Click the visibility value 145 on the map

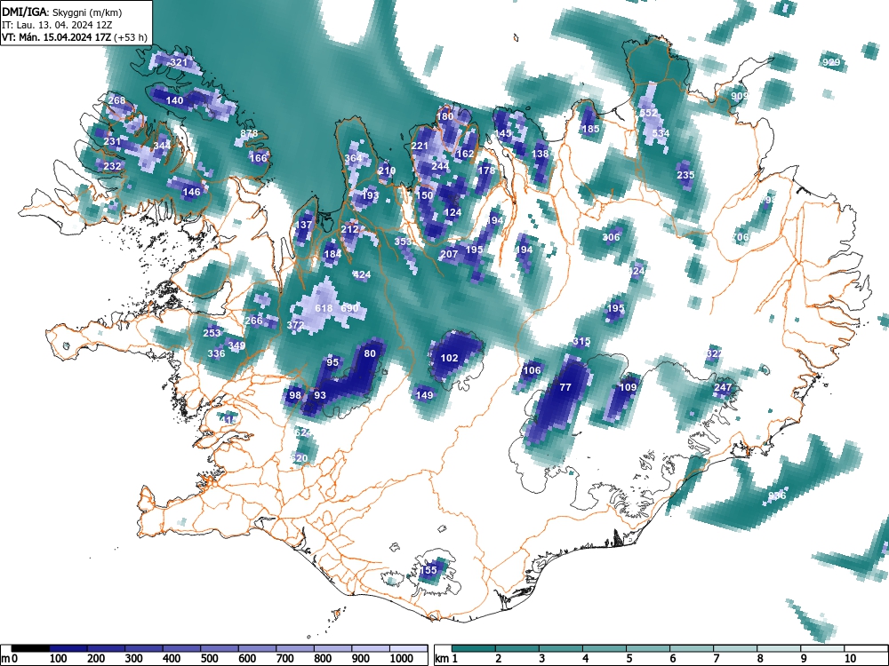click(503, 133)
